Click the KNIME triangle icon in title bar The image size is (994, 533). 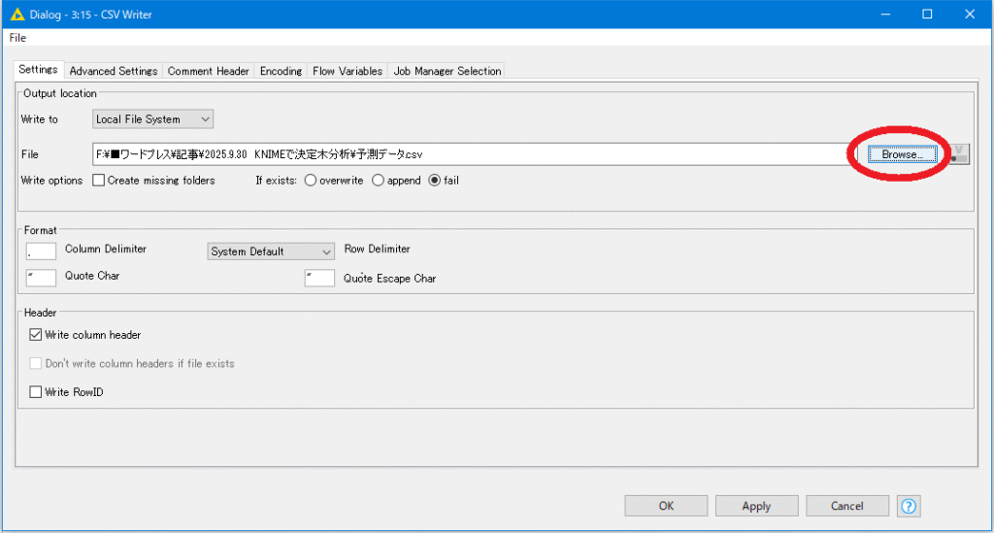(17, 14)
